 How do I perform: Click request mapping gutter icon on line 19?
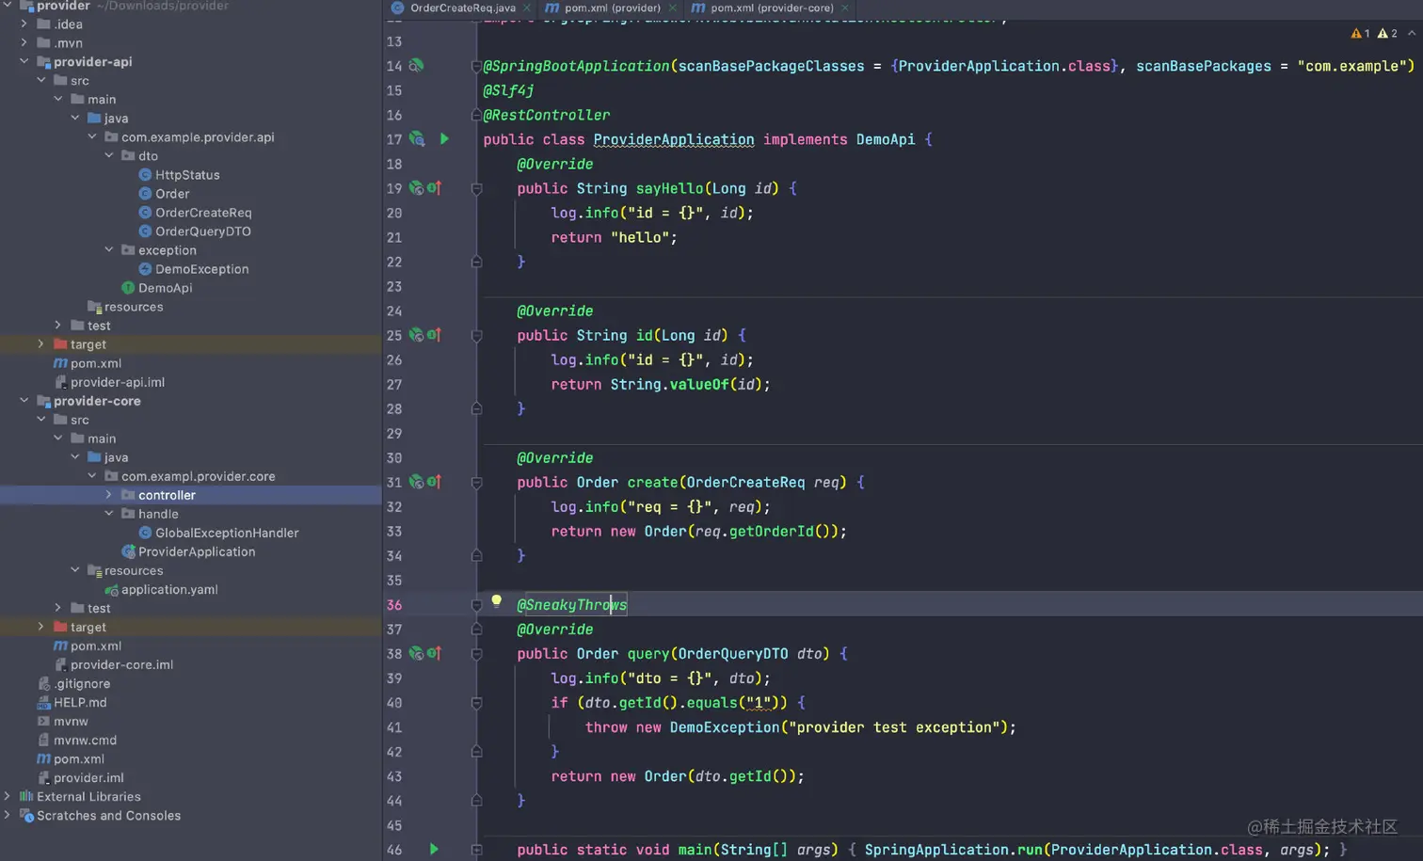[x=416, y=188]
